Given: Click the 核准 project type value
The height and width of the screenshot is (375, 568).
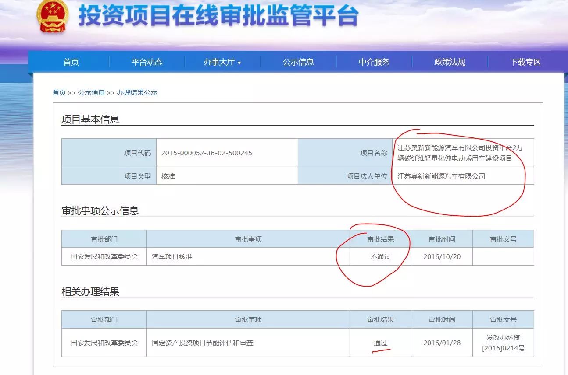Looking at the screenshot, I should tap(168, 176).
